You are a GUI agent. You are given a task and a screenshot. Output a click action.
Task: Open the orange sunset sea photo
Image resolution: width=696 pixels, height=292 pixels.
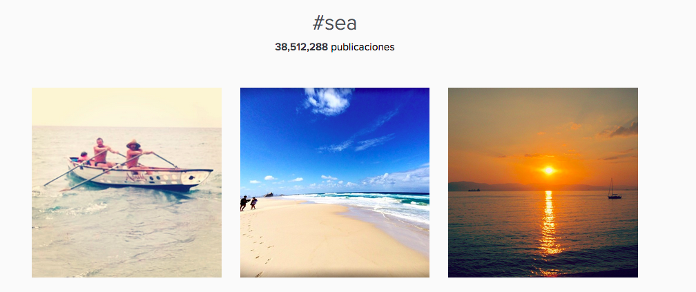click(543, 182)
